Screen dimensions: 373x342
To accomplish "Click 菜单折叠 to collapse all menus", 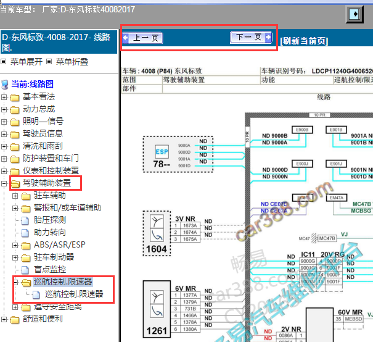I will [72, 62].
